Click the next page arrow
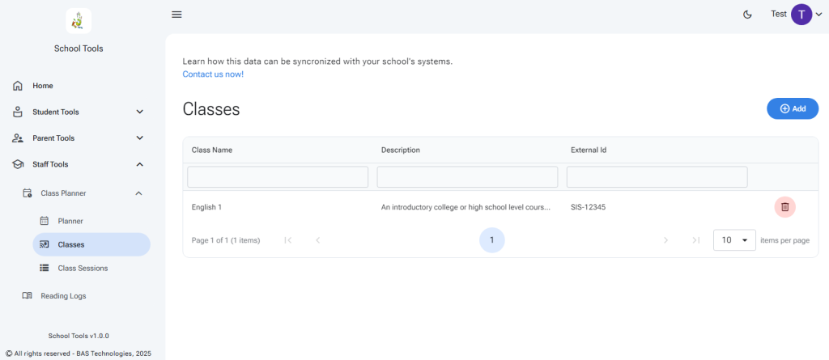The width and height of the screenshot is (829, 360). pyautogui.click(x=666, y=240)
